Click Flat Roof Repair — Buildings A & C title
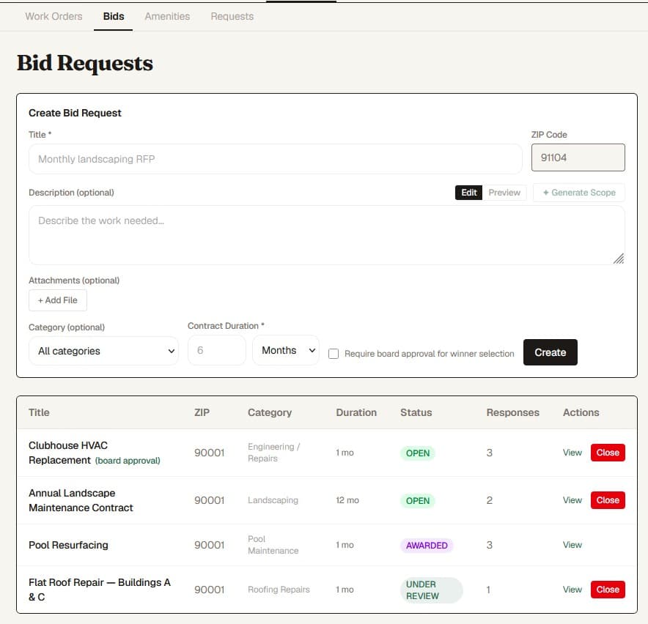This screenshot has width=648, height=624. (100, 590)
